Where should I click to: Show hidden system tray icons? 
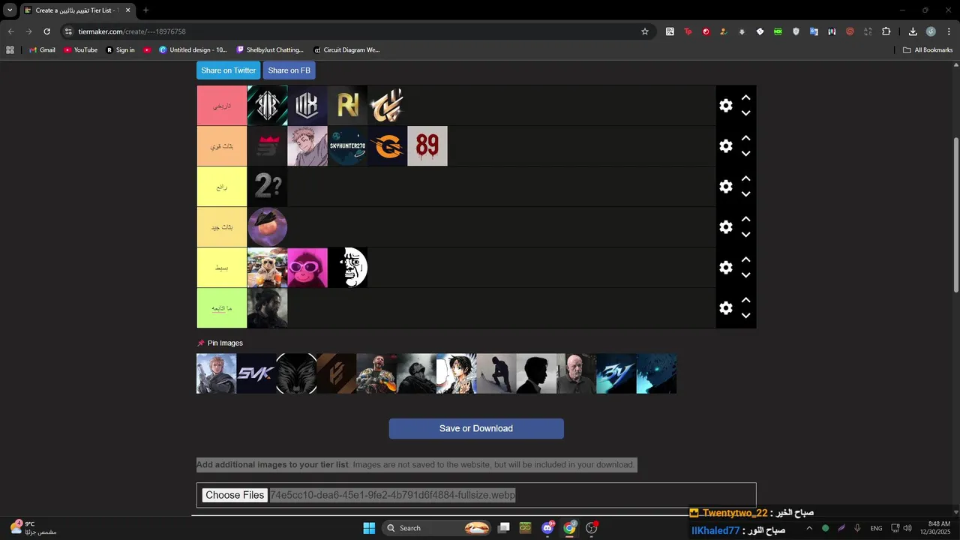click(808, 528)
